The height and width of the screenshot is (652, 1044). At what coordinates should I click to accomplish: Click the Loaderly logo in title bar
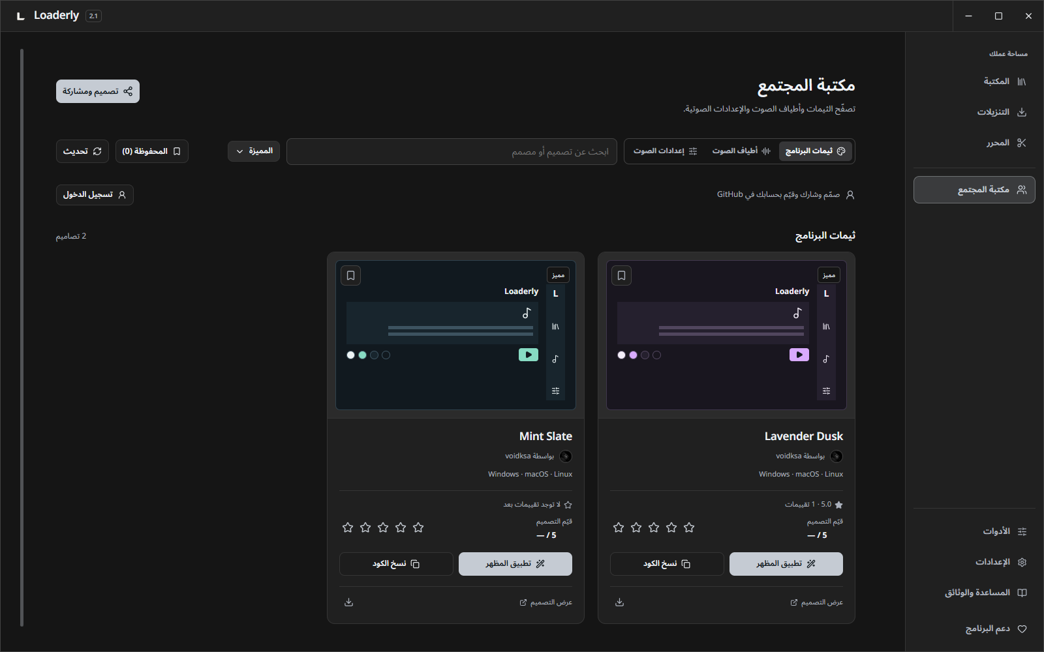point(21,16)
